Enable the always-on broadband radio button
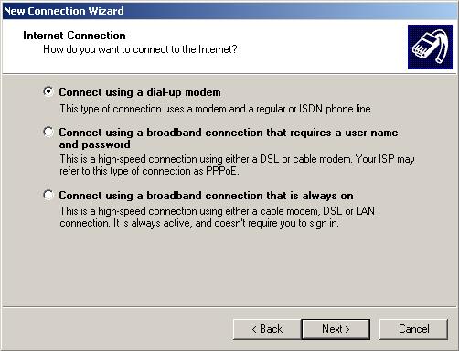Viewport: 459px width, 351px height. [48, 195]
